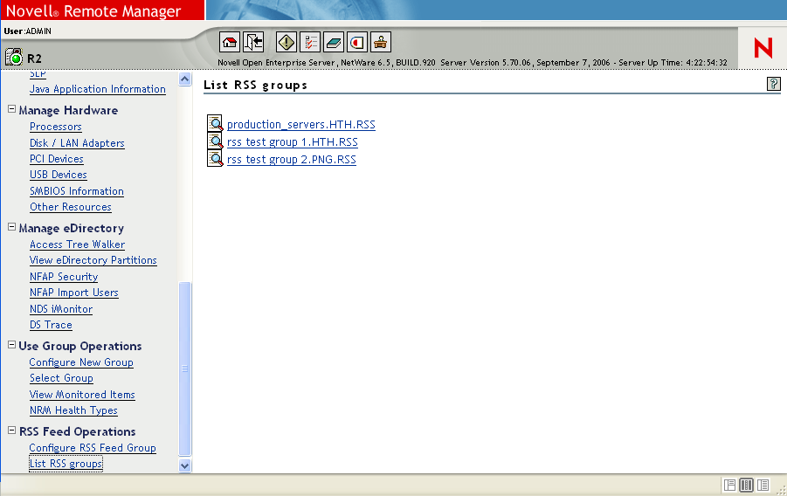The height and width of the screenshot is (496, 787).
Task: Open the Processors link
Action: pos(56,127)
